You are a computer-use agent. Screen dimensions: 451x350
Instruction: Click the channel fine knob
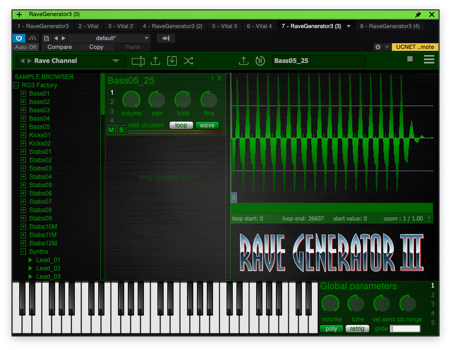click(x=209, y=100)
